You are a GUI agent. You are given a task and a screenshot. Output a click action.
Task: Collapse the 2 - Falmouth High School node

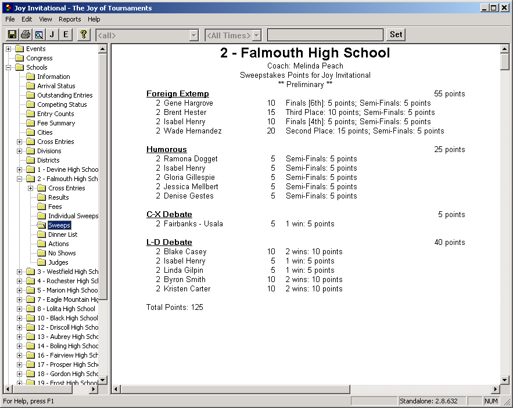pyautogui.click(x=19, y=178)
